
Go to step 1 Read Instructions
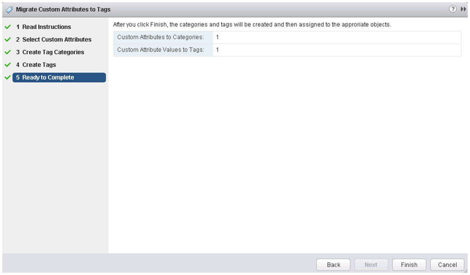pos(44,27)
